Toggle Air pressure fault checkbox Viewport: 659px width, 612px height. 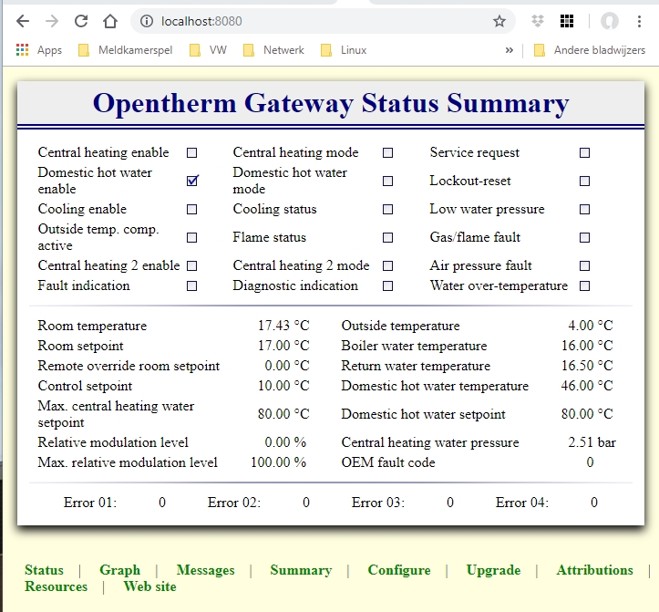(x=584, y=265)
